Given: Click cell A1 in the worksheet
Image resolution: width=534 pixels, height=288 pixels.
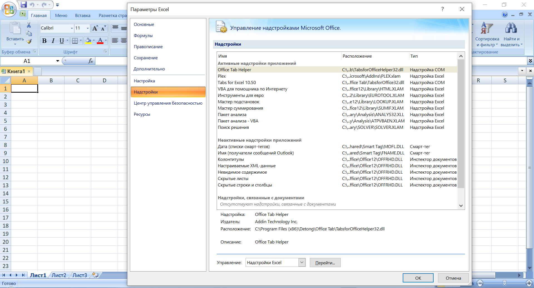Looking at the screenshot, I should tap(24, 88).
